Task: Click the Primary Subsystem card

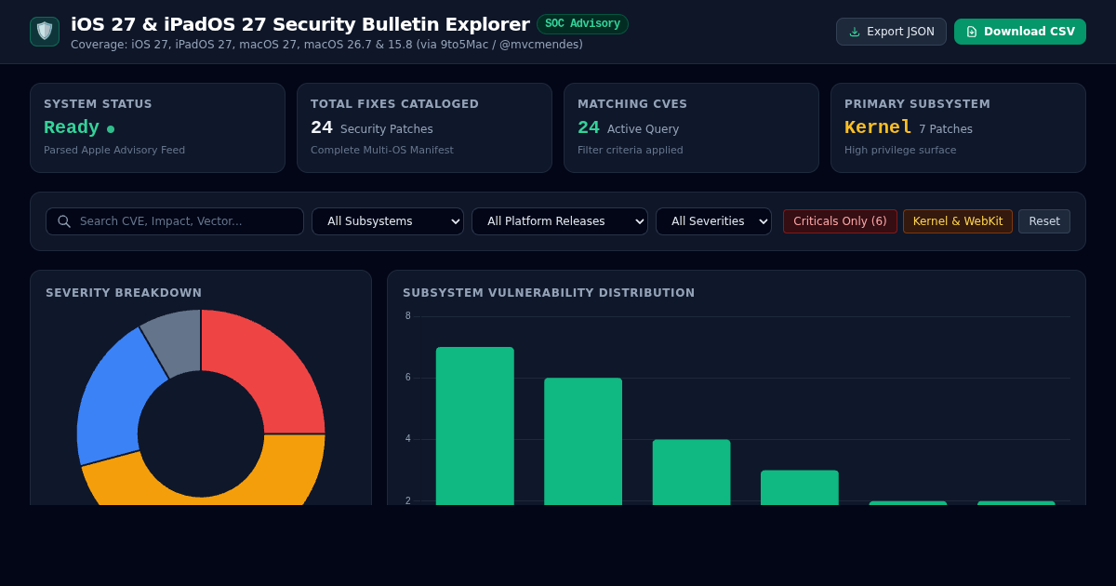Action: [x=958, y=128]
